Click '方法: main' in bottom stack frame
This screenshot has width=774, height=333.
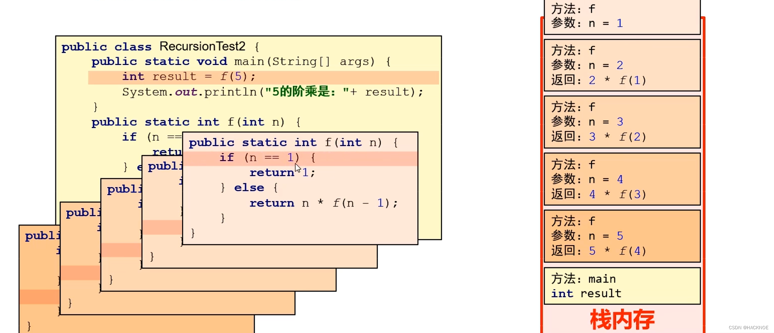click(x=584, y=279)
